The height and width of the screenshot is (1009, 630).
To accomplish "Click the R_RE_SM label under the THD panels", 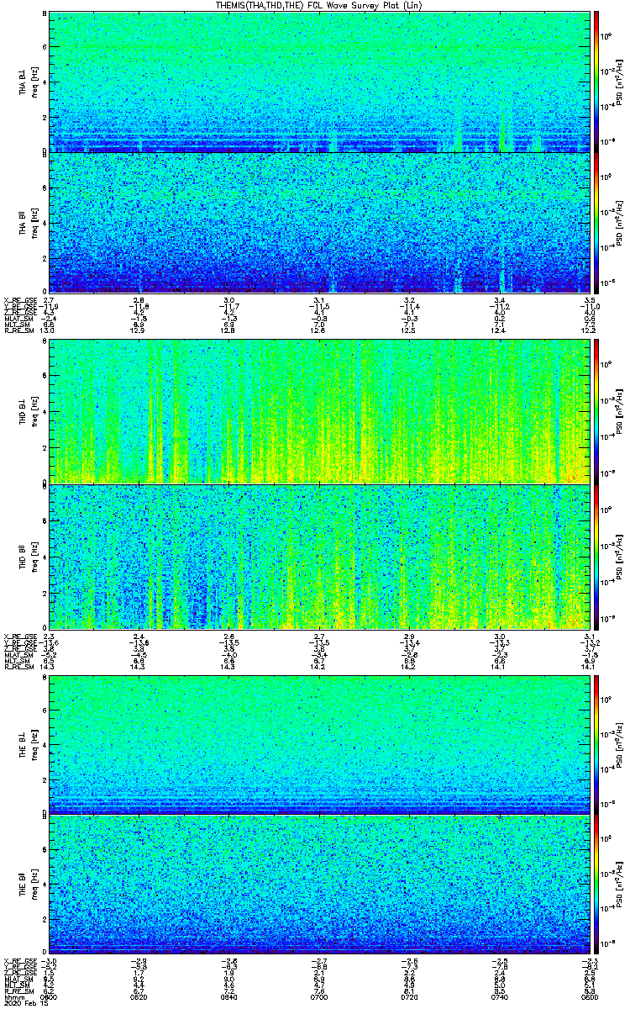I will point(18,668).
